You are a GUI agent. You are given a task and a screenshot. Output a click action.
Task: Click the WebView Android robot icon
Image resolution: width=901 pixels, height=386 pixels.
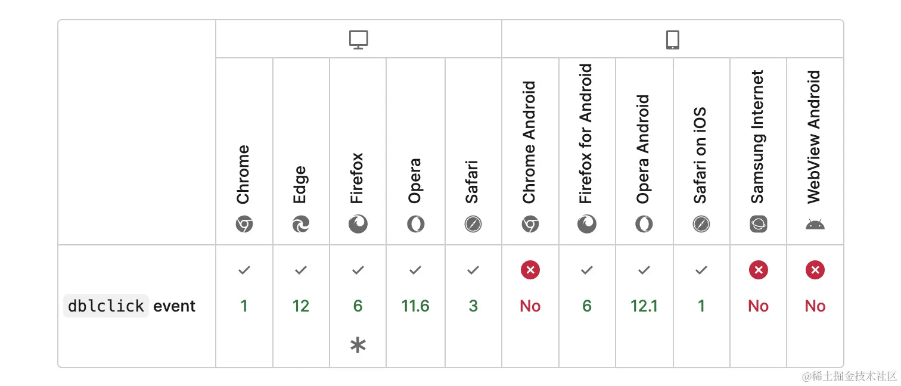(x=815, y=225)
